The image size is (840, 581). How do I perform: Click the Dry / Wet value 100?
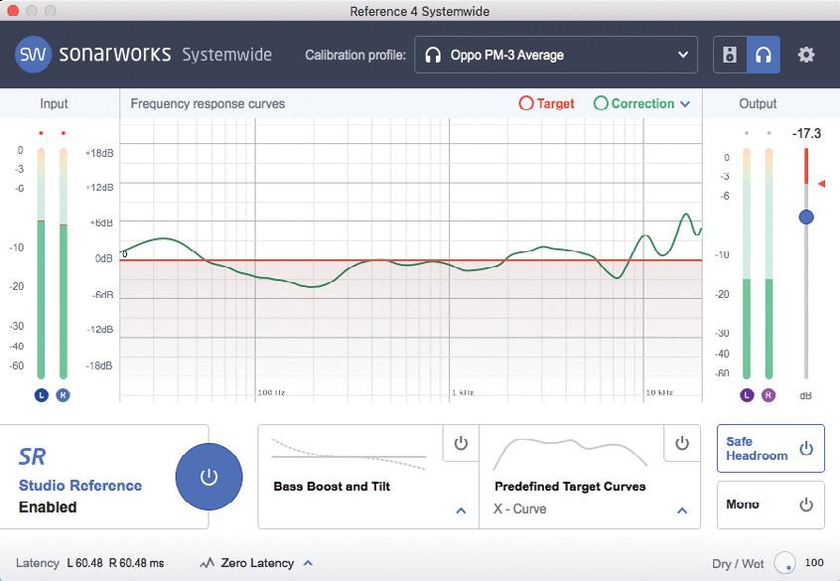pyautogui.click(x=814, y=563)
